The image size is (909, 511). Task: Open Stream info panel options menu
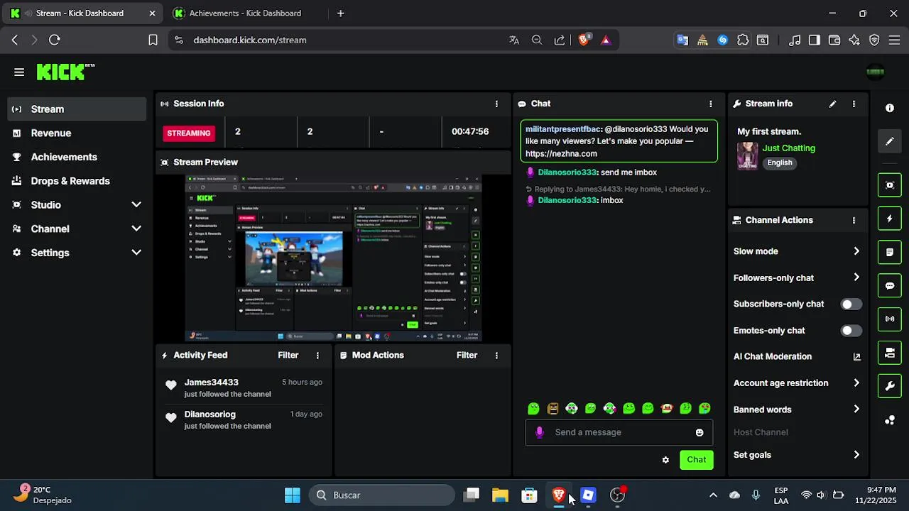(x=854, y=104)
